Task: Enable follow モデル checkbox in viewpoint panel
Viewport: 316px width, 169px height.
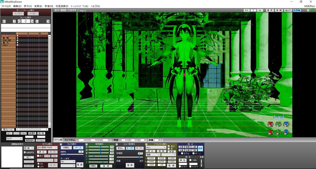Action: tap(182, 153)
